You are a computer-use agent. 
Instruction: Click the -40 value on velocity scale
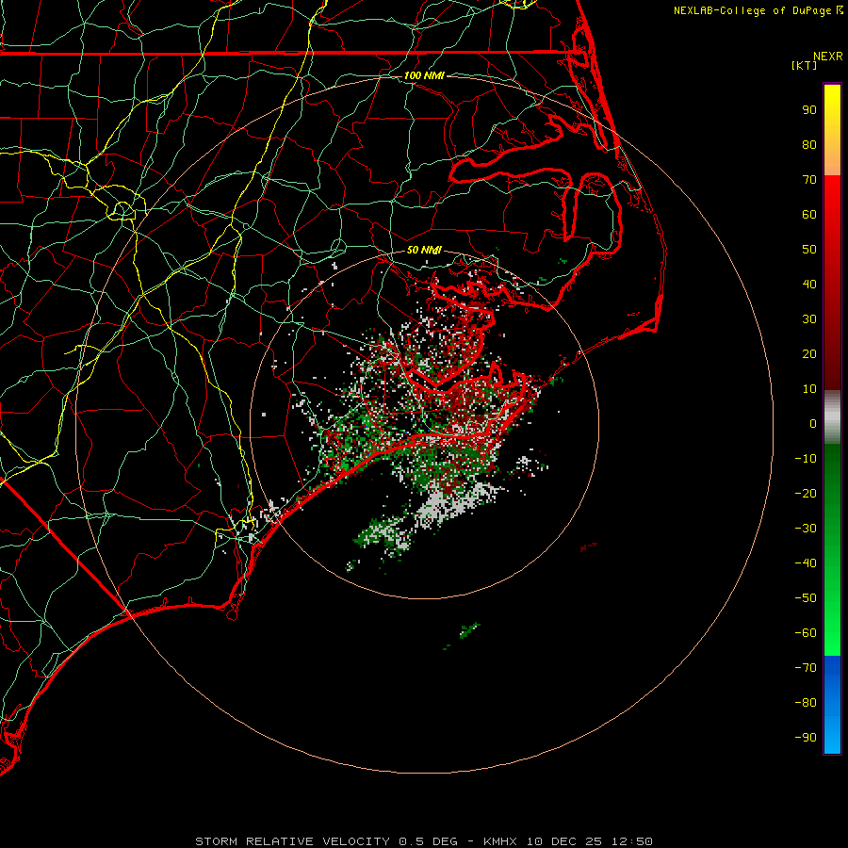point(806,563)
